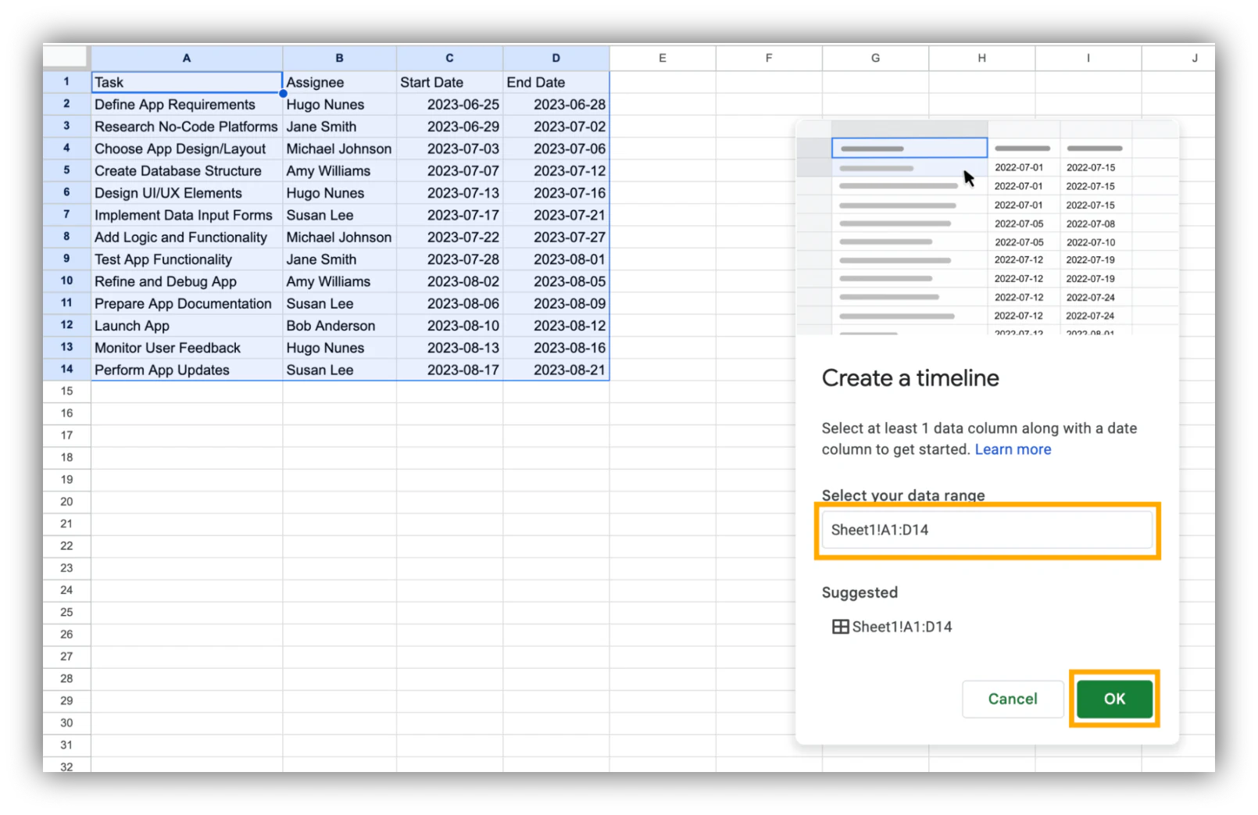The image size is (1258, 815).
Task: Select cell Refine and Debug App
Action: click(187, 281)
